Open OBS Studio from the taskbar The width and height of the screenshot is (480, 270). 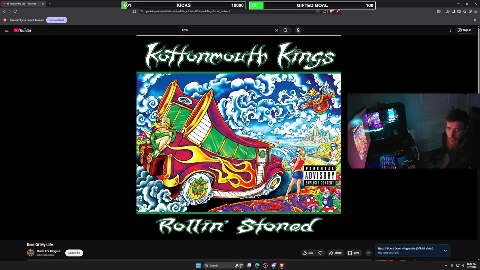tap(265, 265)
